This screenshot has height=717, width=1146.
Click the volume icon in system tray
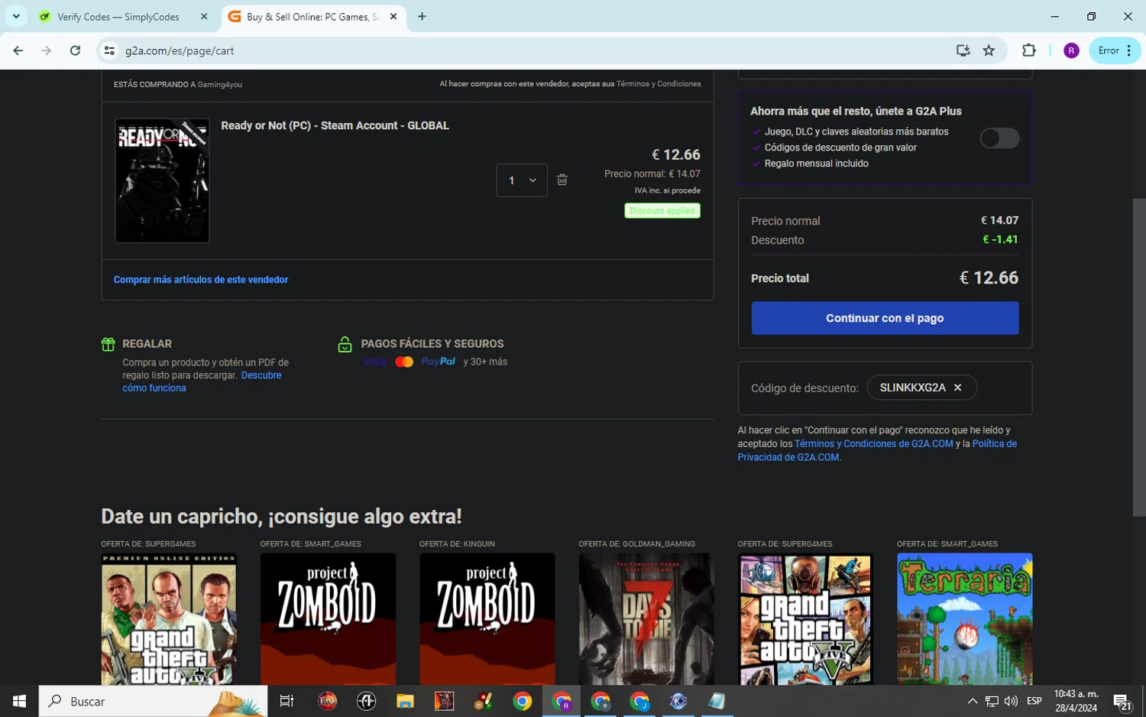1011,701
